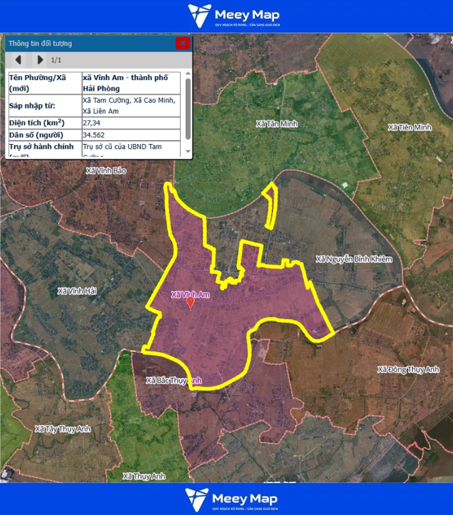453x515 pixels.
Task: Select the Xã Nguyễn Bỉnh Khiêm map label
Action: point(354,259)
